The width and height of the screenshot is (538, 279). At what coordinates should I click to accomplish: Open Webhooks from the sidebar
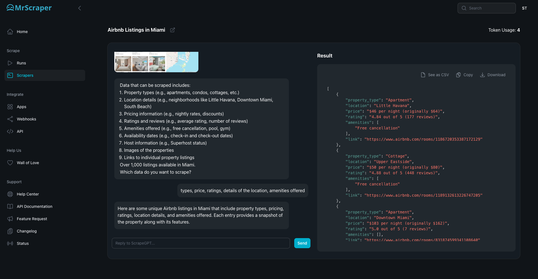(45, 119)
